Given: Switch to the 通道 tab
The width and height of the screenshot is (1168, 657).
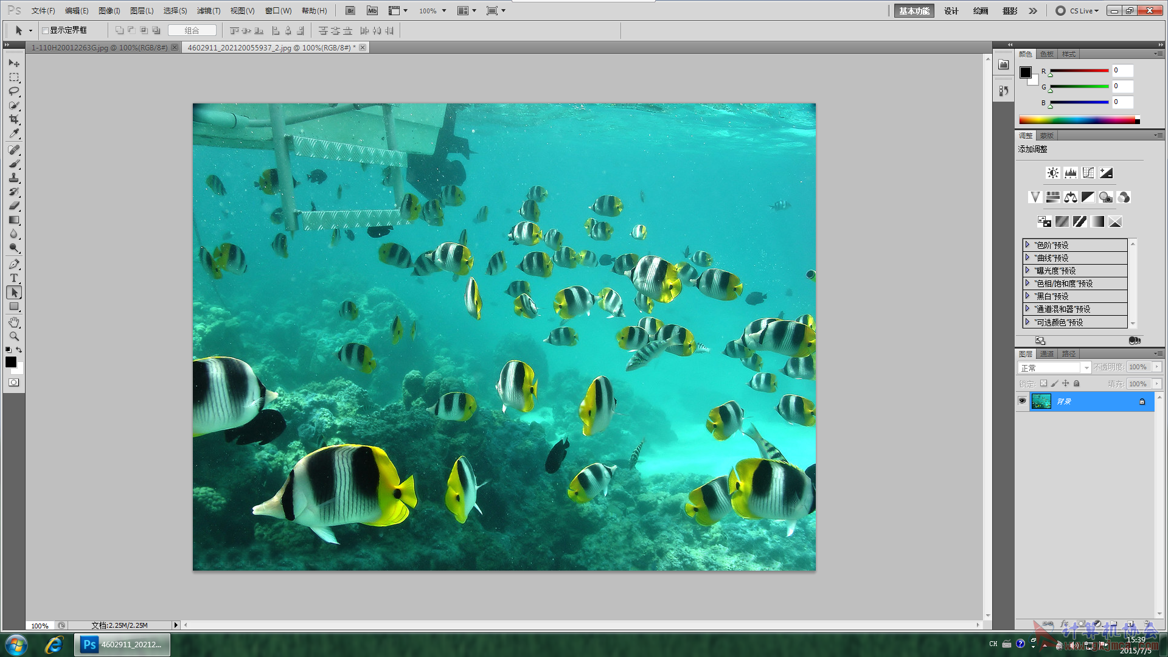Looking at the screenshot, I should coord(1047,353).
